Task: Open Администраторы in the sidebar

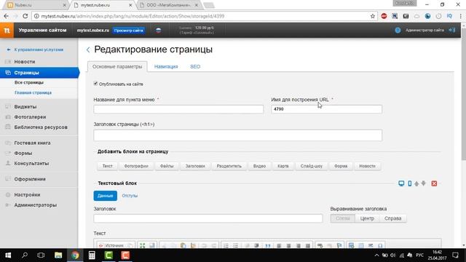Action: pos(36,205)
